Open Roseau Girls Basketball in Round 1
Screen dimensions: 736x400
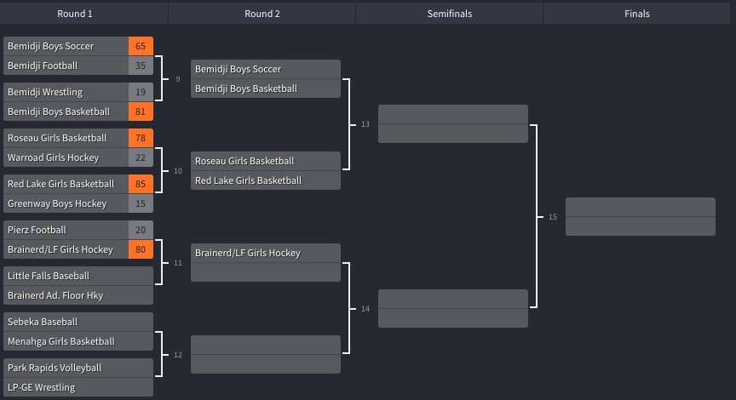click(78, 138)
